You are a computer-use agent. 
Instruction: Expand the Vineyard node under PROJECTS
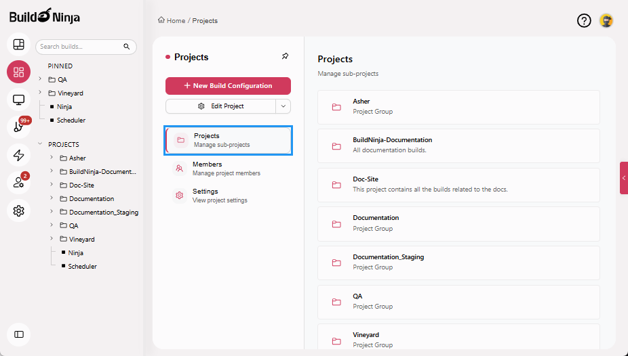[x=52, y=239]
